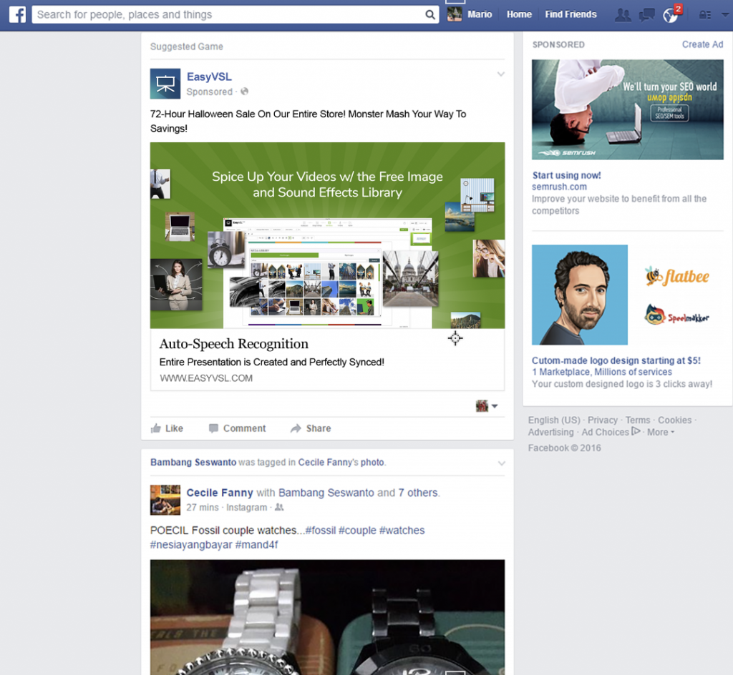This screenshot has width=733, height=675.
Task: Go to Mario profile link
Action: coord(480,14)
